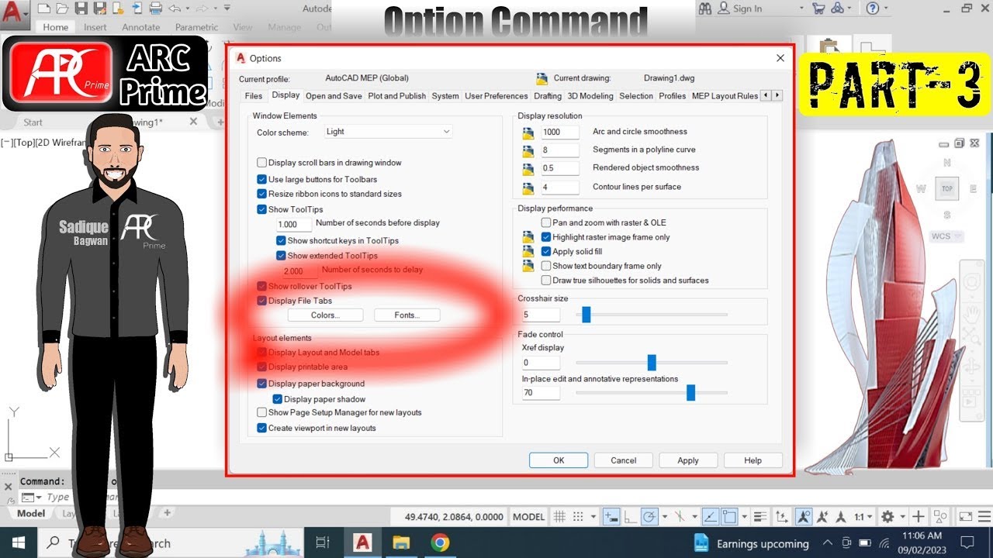Click the Colors... button

[326, 315]
